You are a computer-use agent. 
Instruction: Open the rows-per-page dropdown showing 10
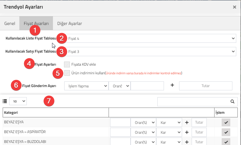(x=18, y=101)
